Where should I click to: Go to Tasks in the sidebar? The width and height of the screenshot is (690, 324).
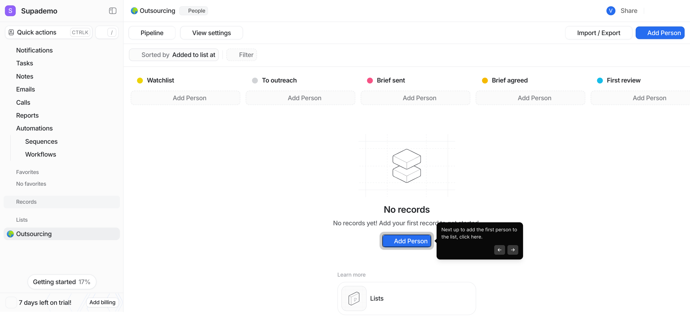click(25, 63)
